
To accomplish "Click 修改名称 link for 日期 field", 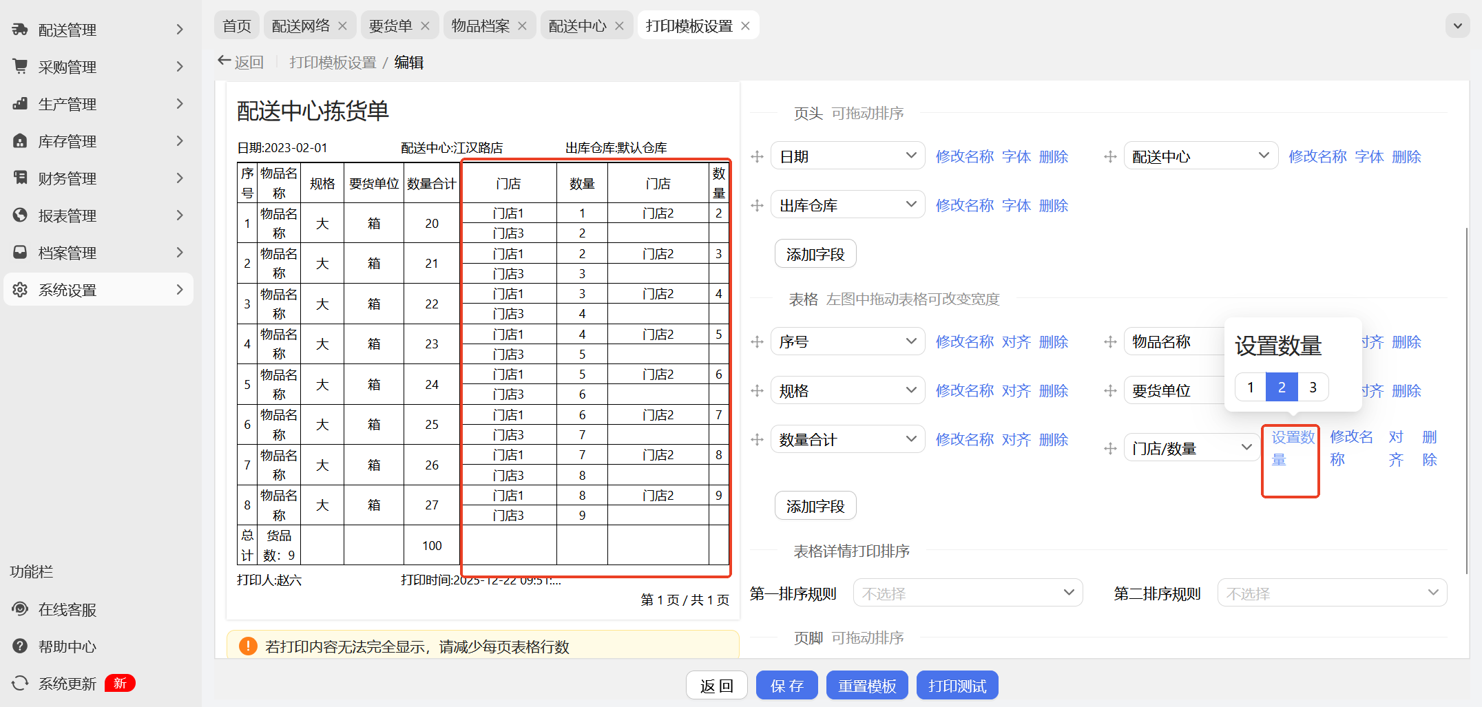I will tap(965, 157).
